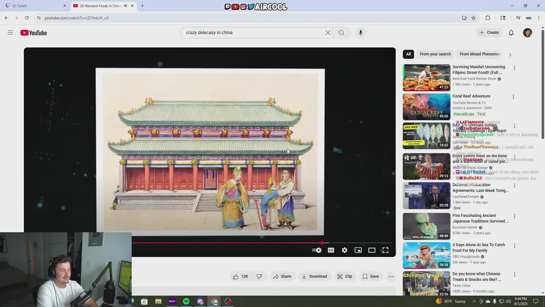Install app icon in address bar
Viewport: 545px width, 307px height.
[x=464, y=18]
